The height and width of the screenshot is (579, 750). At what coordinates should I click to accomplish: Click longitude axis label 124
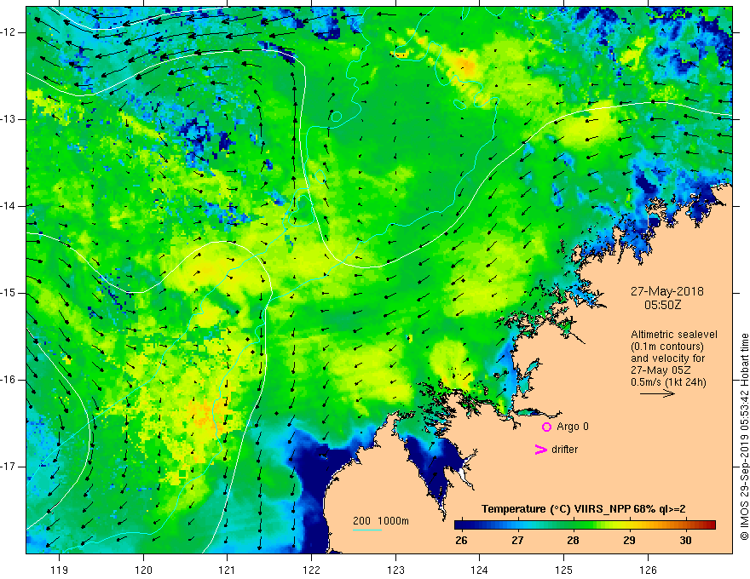[480, 570]
